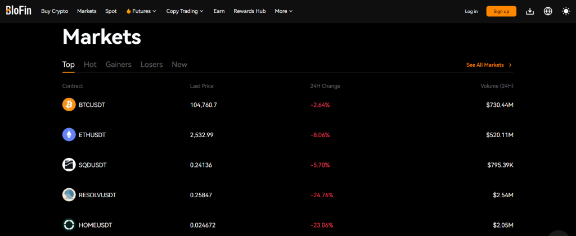Click the Ethereum coin icon

point(69,135)
